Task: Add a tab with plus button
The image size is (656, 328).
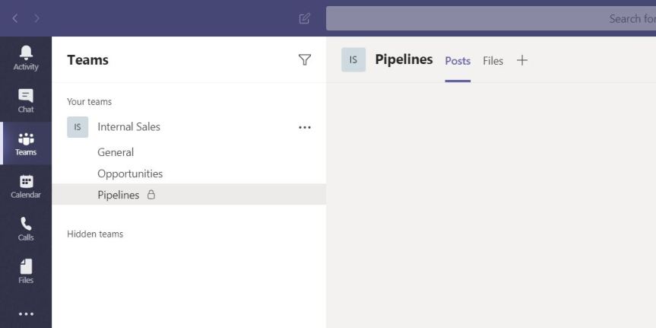Action: (x=521, y=60)
